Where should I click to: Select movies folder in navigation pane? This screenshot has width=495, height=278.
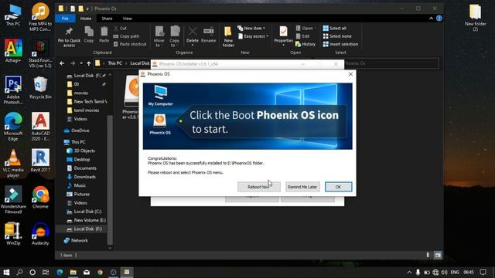pos(81,93)
